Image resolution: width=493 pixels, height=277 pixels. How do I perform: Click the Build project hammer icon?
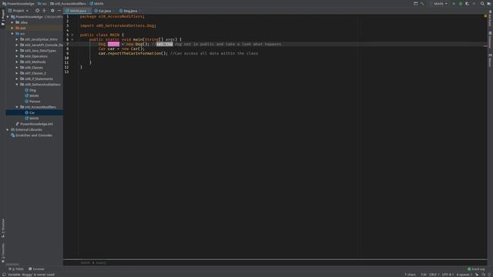point(422,4)
